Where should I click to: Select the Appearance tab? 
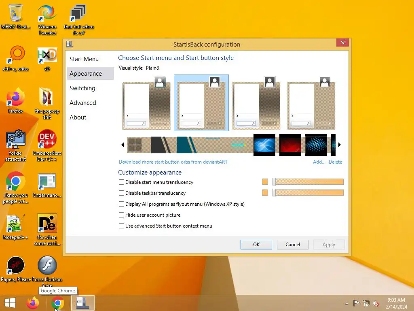[91, 74]
